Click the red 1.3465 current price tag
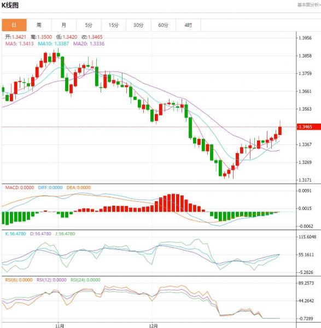Image resolution: width=321 pixels, height=328 pixels. point(309,127)
